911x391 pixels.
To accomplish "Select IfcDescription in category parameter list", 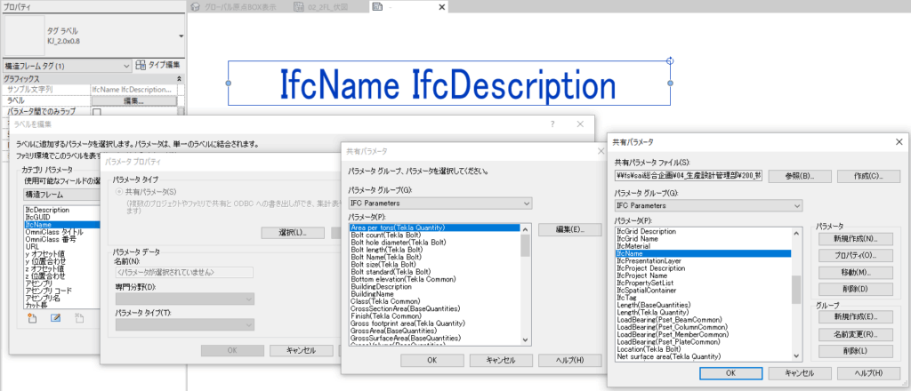I will point(48,210).
